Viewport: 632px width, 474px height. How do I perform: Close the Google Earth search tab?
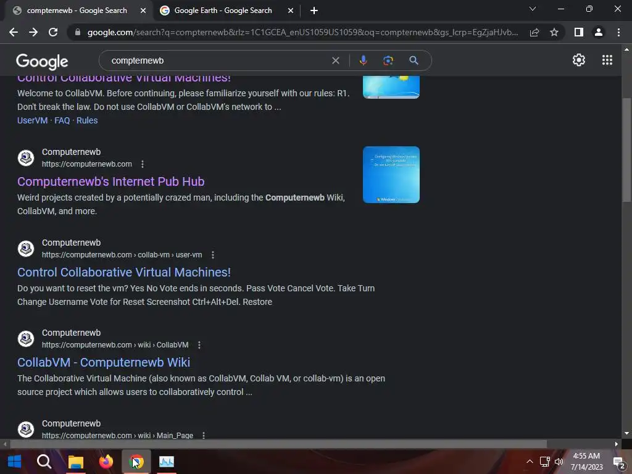tap(291, 11)
